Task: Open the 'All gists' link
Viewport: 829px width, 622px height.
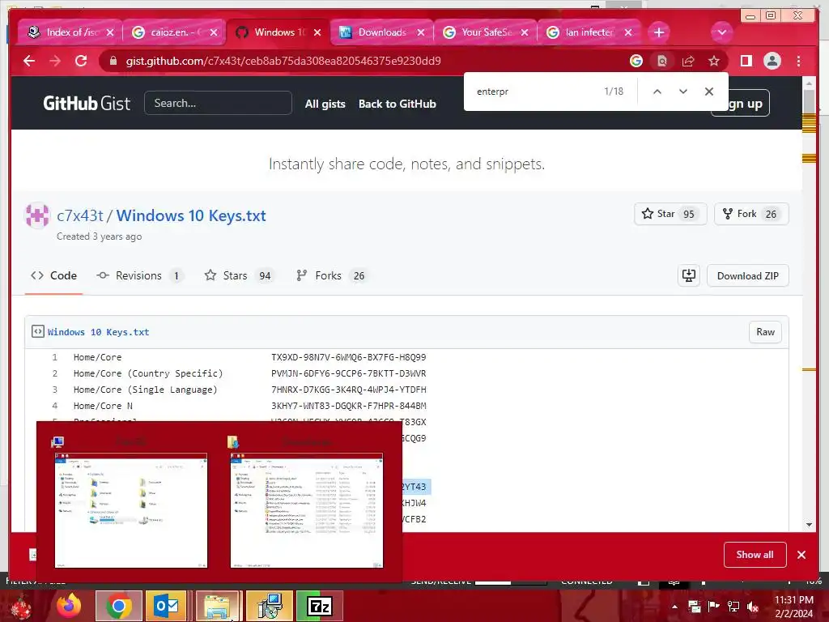Action: pos(325,104)
